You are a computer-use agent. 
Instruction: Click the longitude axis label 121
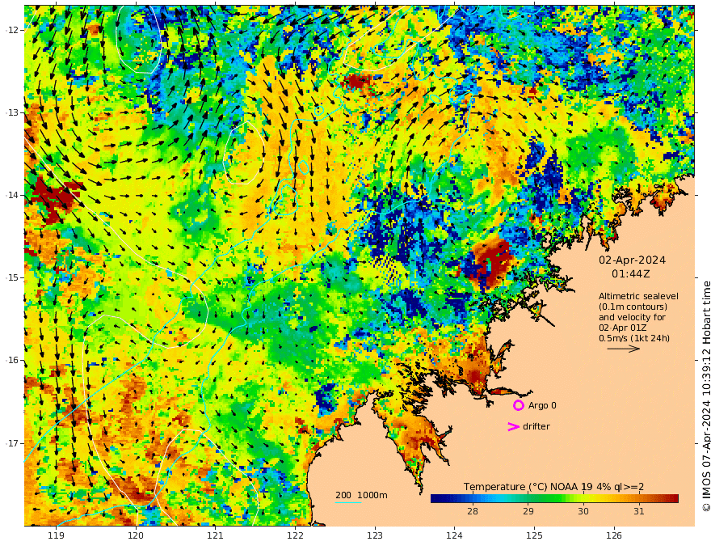pyautogui.click(x=216, y=536)
